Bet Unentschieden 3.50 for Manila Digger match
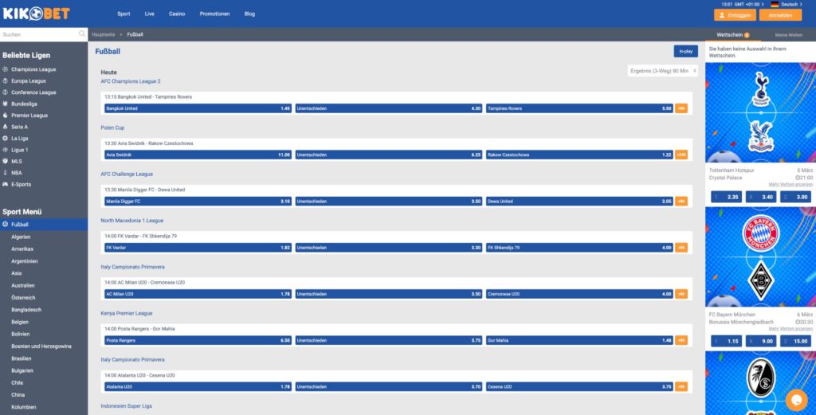Image resolution: width=816 pixels, height=415 pixels. pyautogui.click(x=389, y=202)
